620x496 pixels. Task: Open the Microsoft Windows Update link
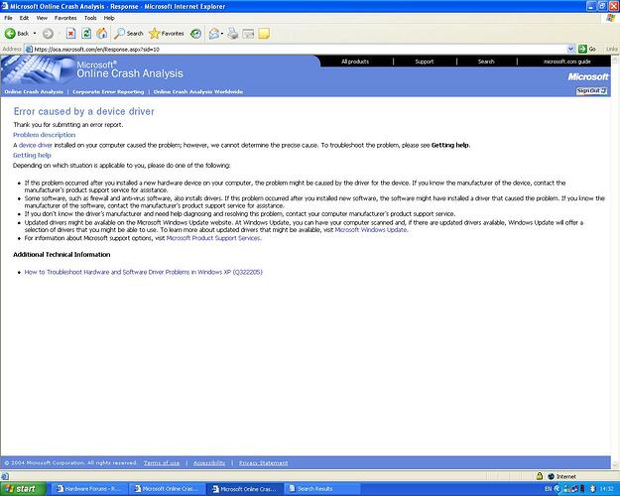371,230
